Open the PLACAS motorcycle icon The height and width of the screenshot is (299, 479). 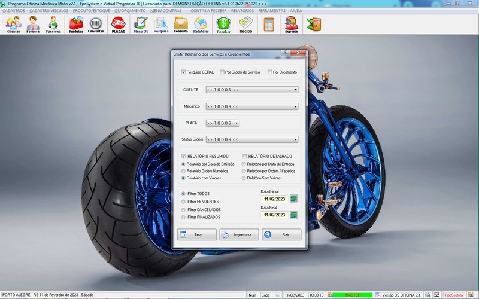(118, 25)
